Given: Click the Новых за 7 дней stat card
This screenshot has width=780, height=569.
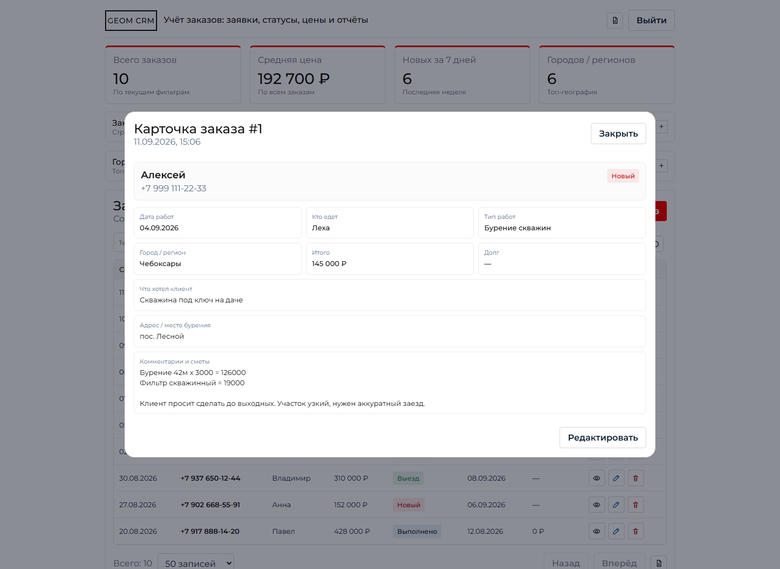Looking at the screenshot, I should tap(462, 75).
